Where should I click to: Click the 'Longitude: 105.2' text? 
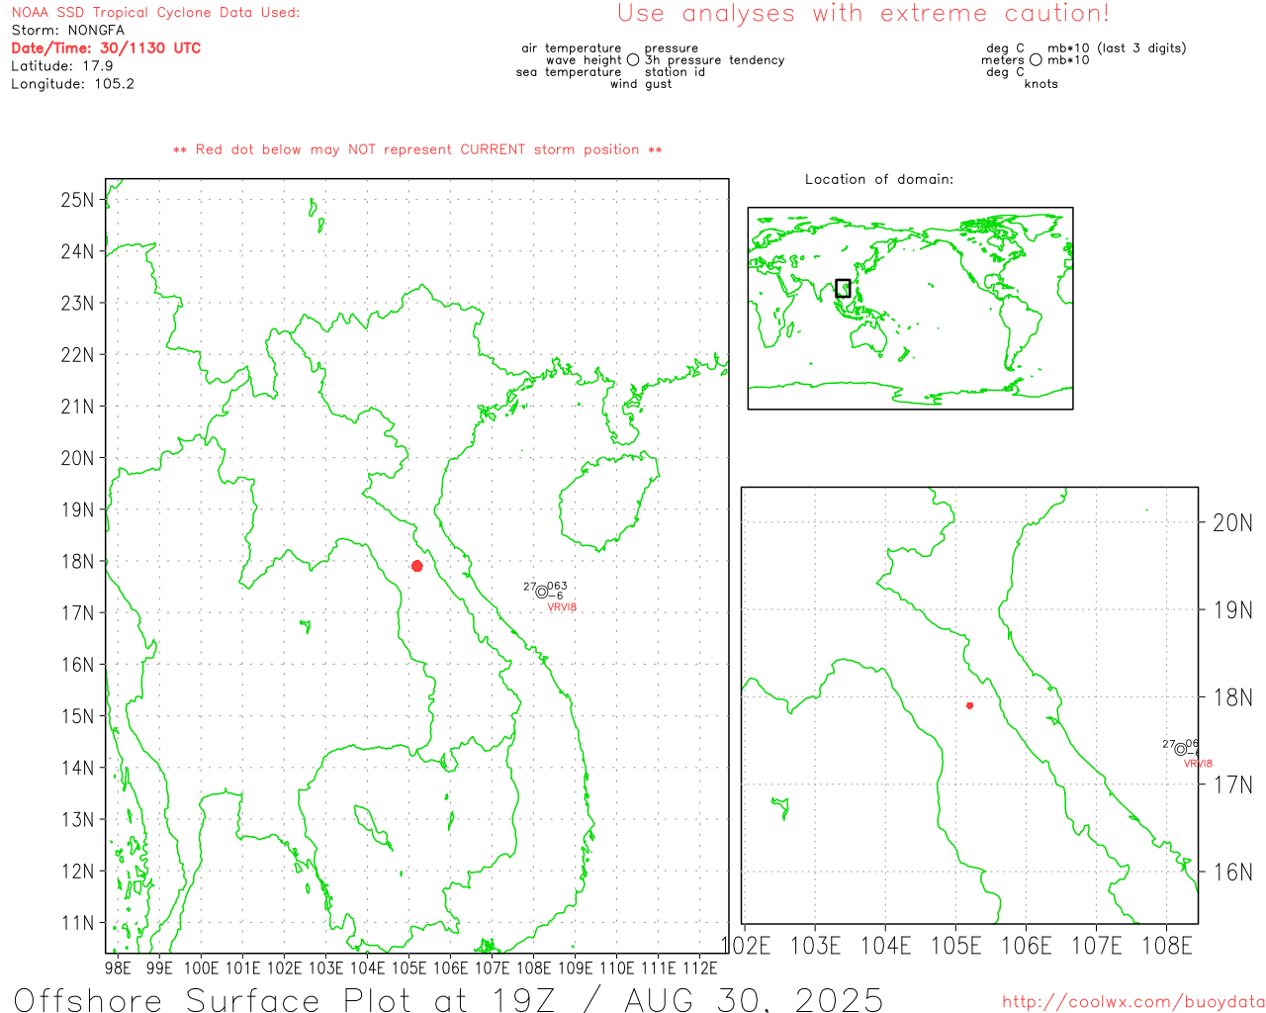(73, 83)
